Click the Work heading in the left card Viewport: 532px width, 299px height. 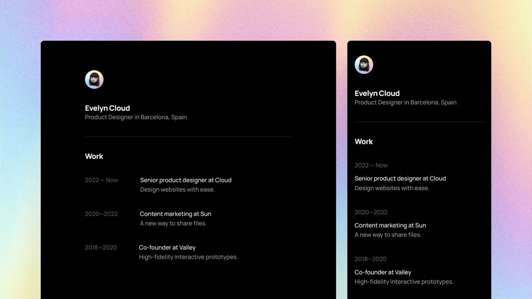(x=94, y=156)
